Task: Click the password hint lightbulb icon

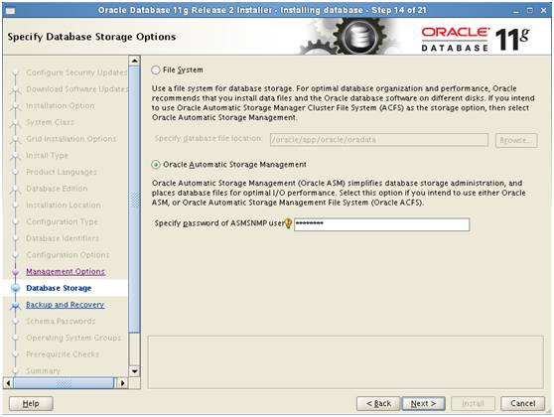Action: click(x=288, y=223)
